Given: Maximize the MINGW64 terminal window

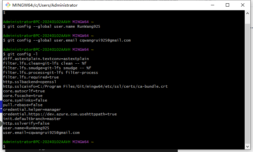Looking at the screenshot, I should click(x=227, y=5).
